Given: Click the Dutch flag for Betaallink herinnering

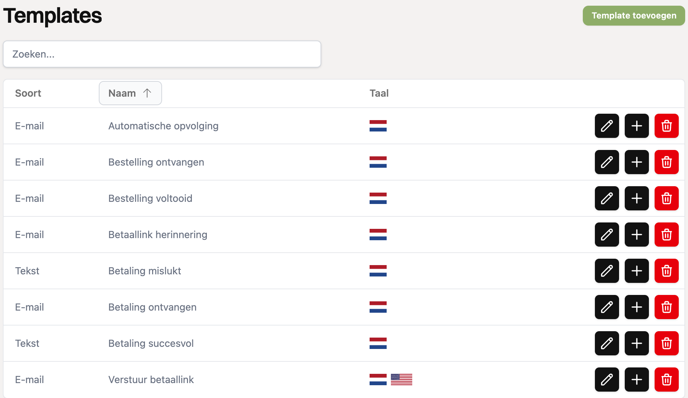Looking at the screenshot, I should tap(378, 235).
